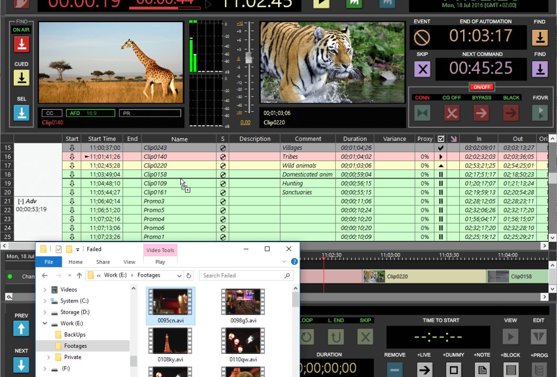Expand the System (C:) tree node
557x377 pixels.
45,301
